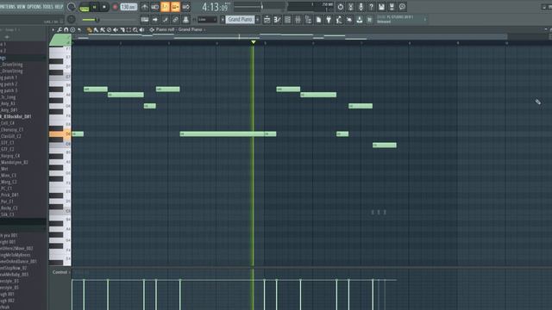Click the 130 tempo display
Viewport: 552px width, 310px height.
coord(129,7)
